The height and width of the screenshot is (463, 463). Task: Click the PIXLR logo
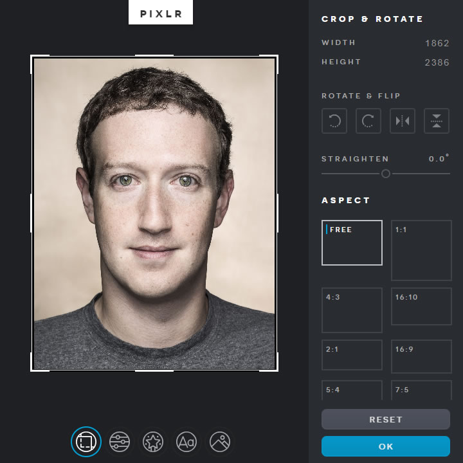(161, 12)
